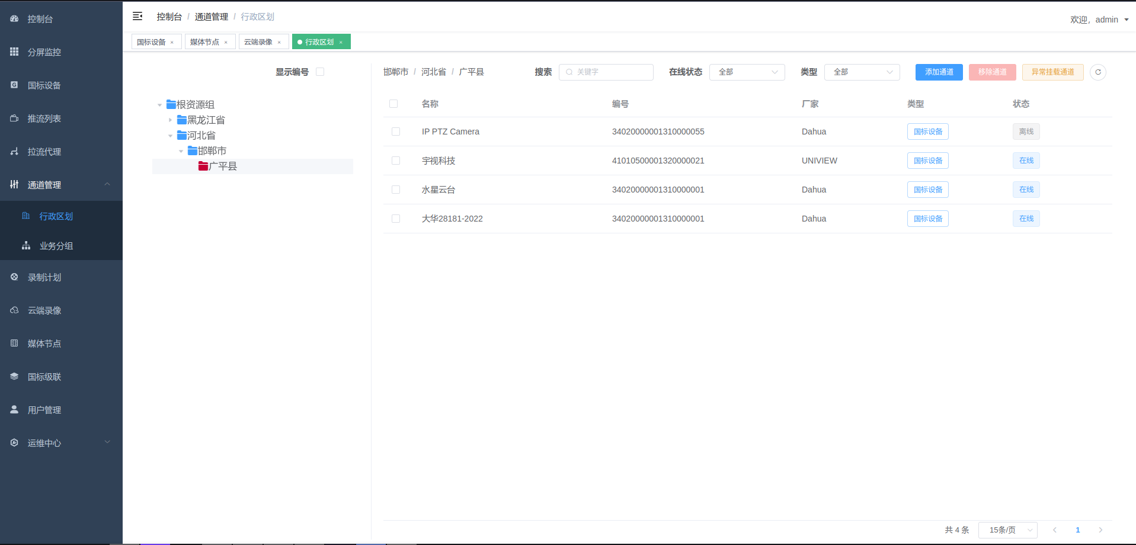
Task: Open the 15条/页 page size dropdown
Action: (1007, 530)
